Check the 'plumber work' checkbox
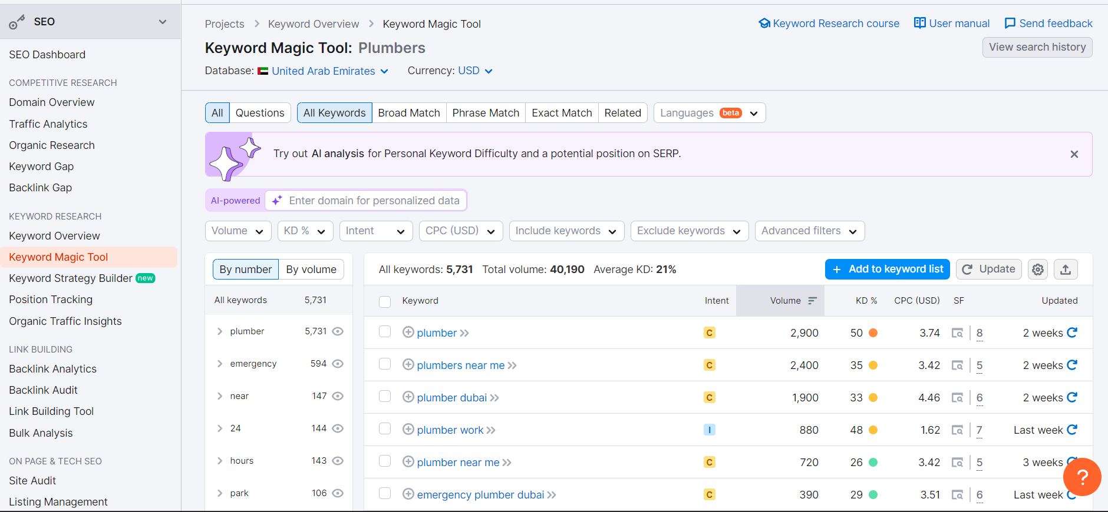This screenshot has width=1108, height=512. (385, 428)
